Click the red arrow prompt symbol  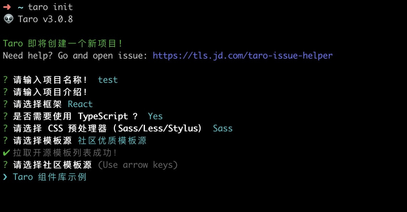point(7,7)
